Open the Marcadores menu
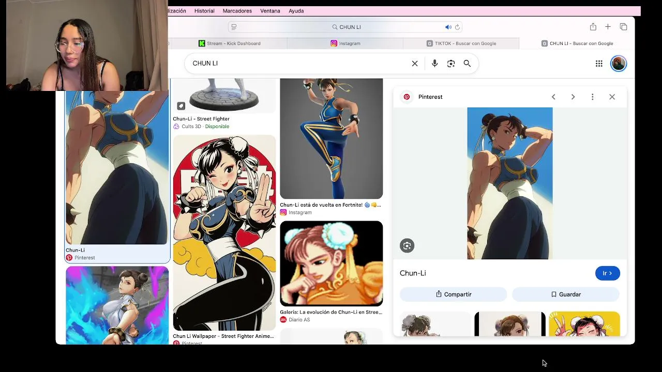The image size is (662, 372). coord(237,11)
